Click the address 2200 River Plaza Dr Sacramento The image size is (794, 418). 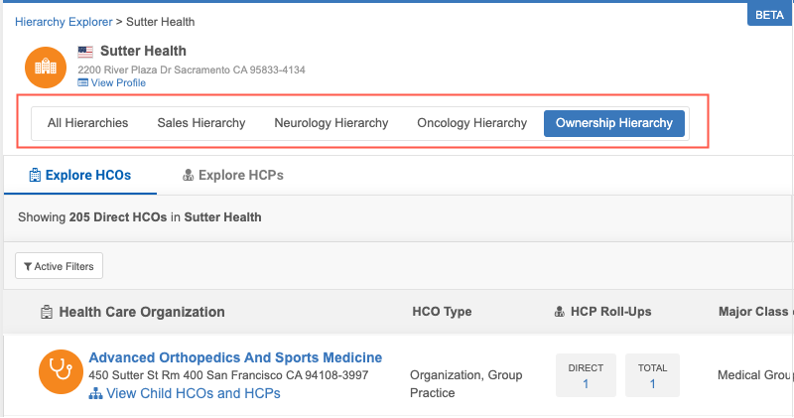click(x=192, y=70)
